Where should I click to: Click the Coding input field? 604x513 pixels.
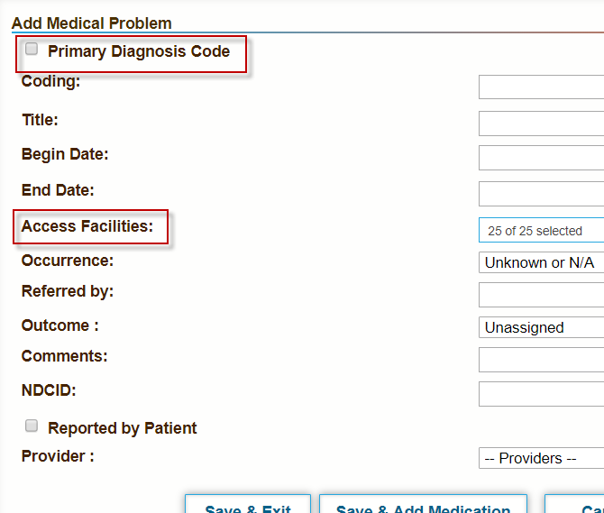pos(541,87)
